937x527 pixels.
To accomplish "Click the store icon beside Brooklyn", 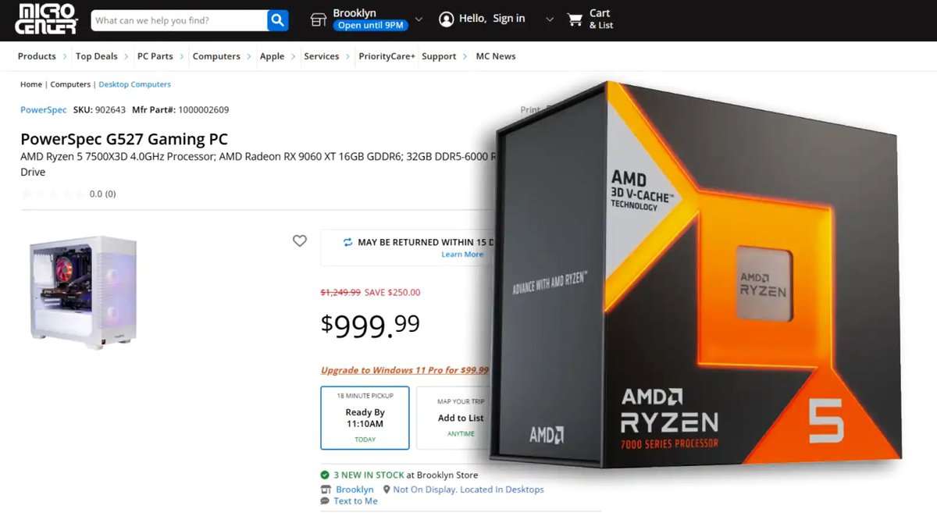I will (319, 20).
